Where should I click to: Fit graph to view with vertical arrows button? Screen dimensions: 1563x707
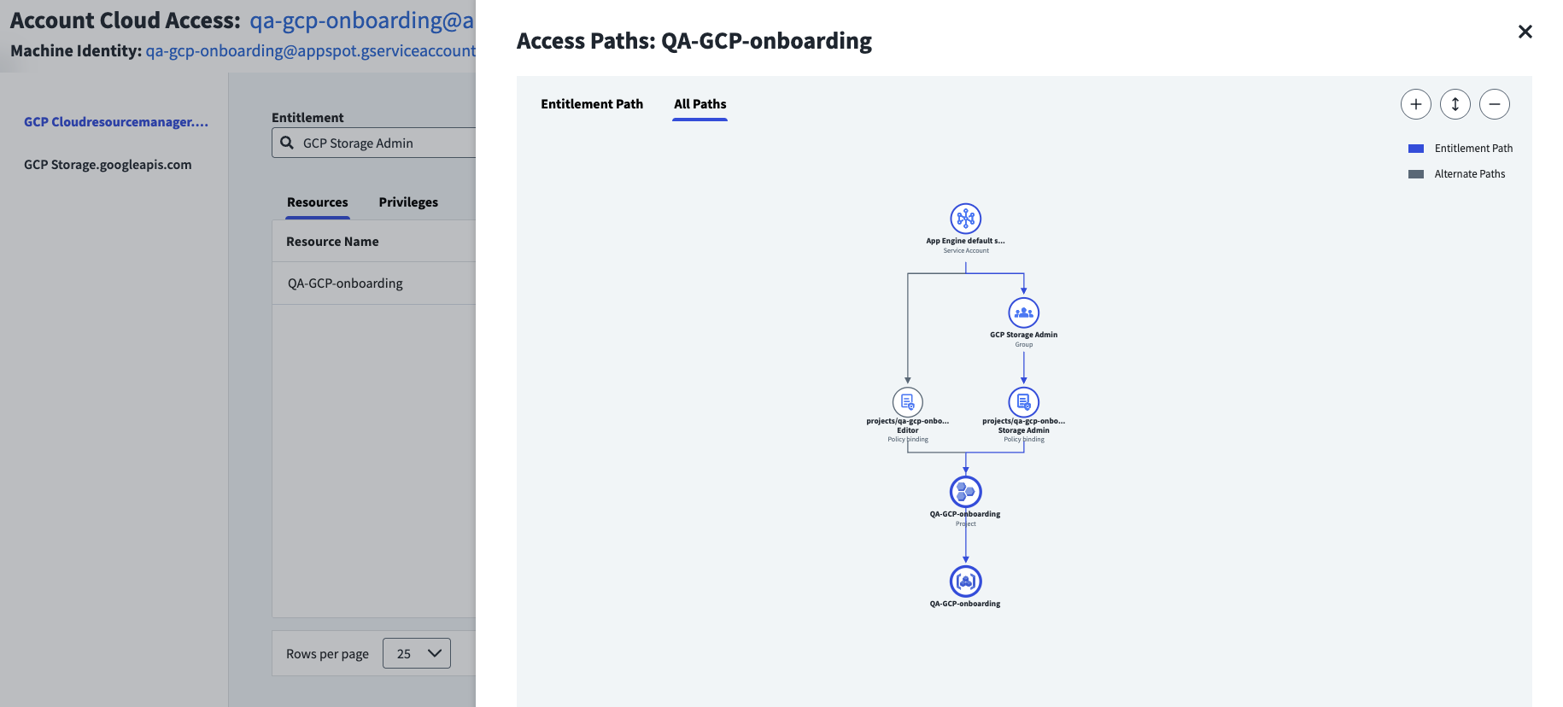coord(1455,104)
